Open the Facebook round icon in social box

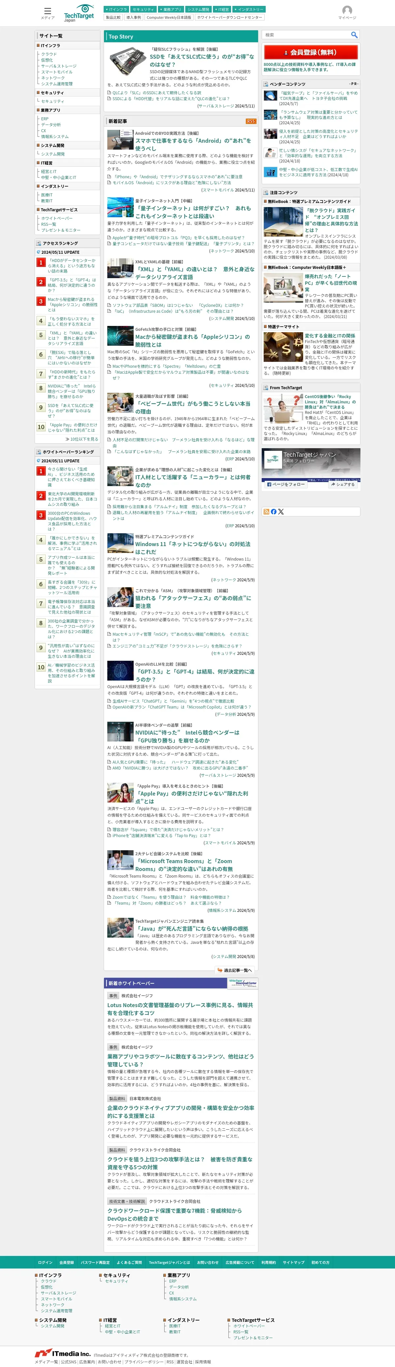click(x=274, y=511)
